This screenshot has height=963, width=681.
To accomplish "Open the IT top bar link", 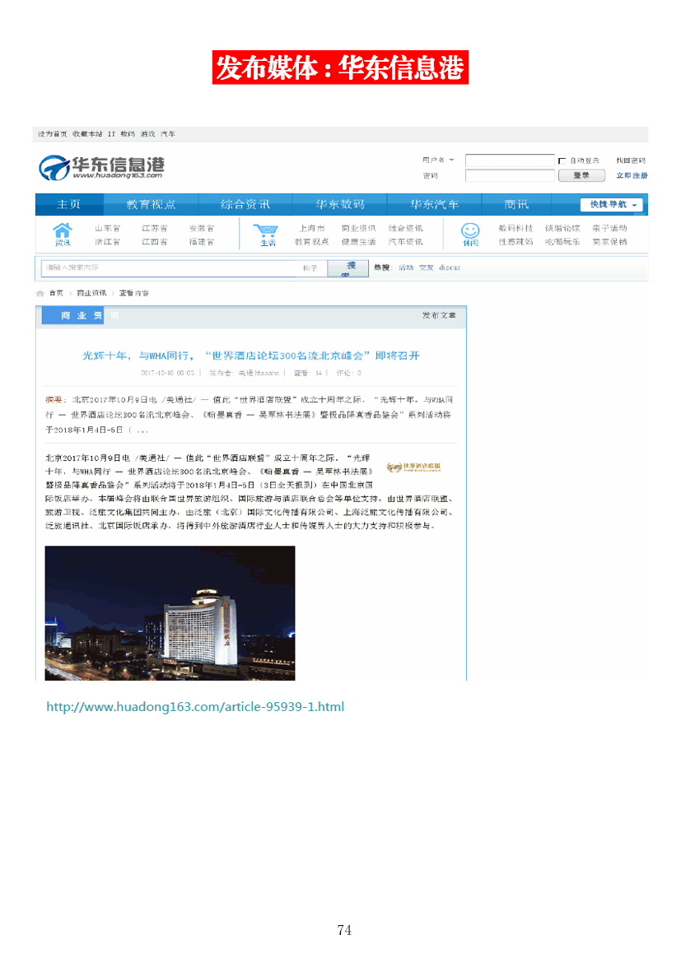I will click(x=111, y=134).
